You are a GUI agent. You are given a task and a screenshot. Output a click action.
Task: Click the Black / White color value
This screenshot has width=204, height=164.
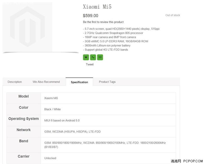(x=52, y=109)
